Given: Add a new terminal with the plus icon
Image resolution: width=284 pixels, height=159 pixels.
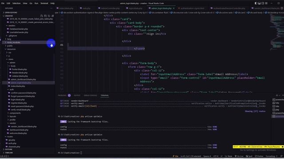Looking at the screenshot, I should click(x=277, y=95).
